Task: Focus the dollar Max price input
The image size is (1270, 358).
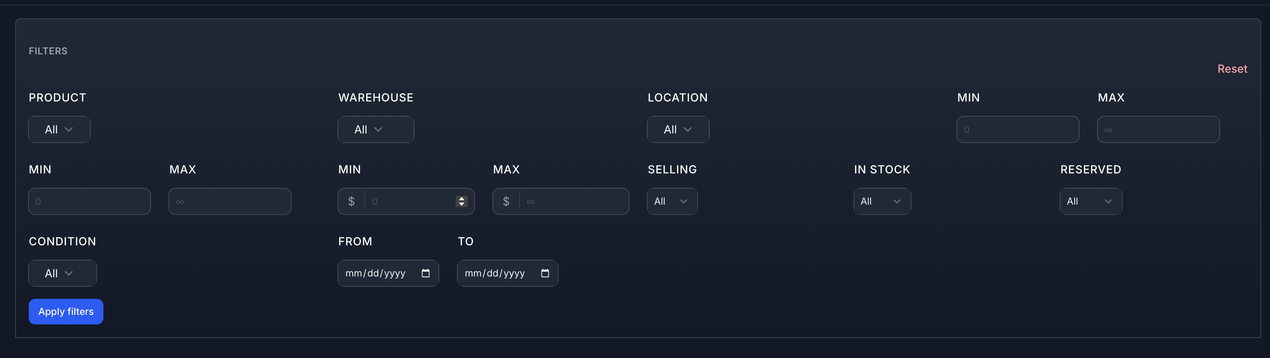Action: [x=574, y=201]
